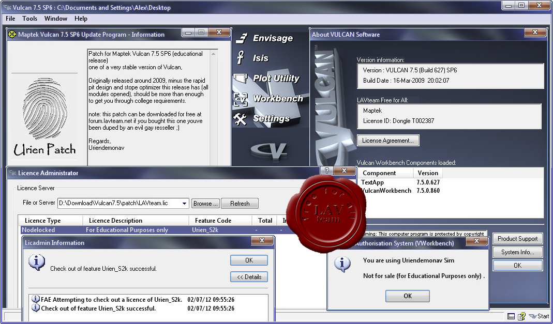This screenshot has height=324, width=553.
Task: Click OK in the Licadmin Information dialog
Action: click(249, 260)
